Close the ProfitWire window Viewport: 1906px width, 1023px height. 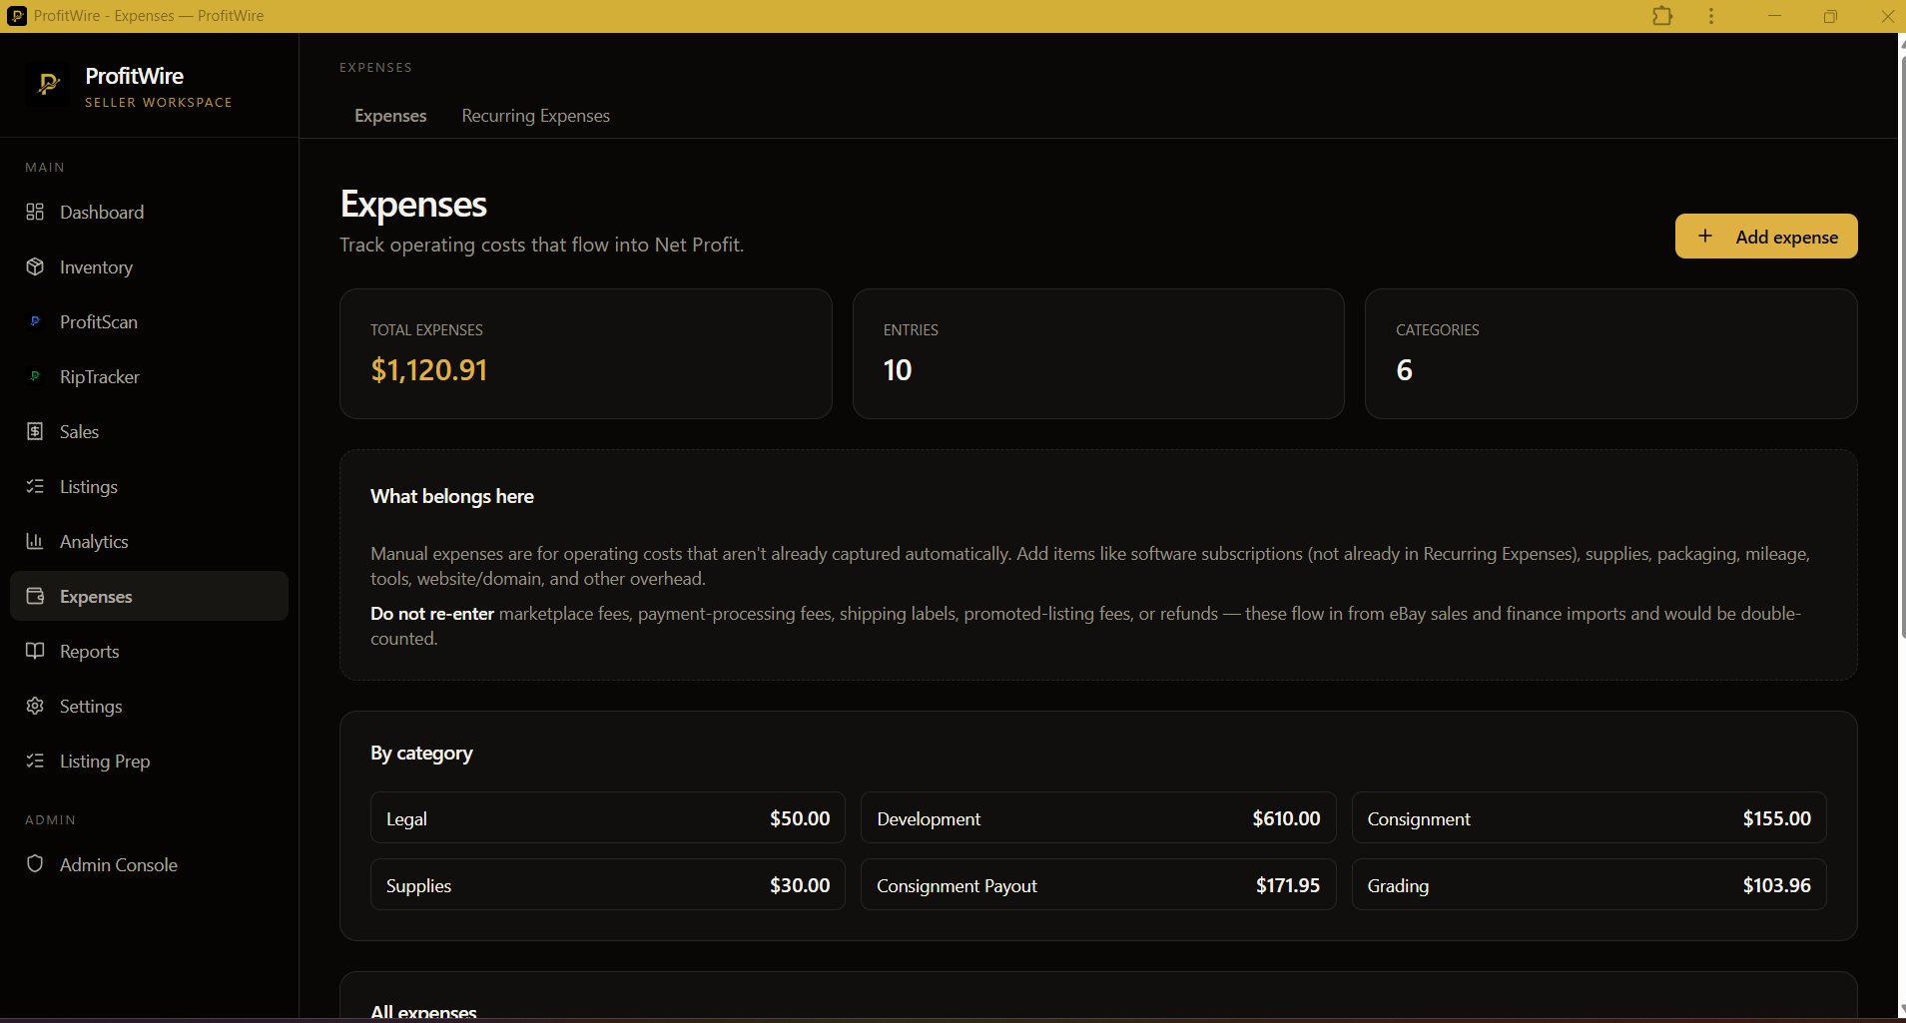point(1887,16)
